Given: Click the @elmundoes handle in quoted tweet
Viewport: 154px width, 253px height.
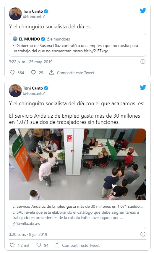Looking at the screenshot, I should pyautogui.click(x=58, y=39).
